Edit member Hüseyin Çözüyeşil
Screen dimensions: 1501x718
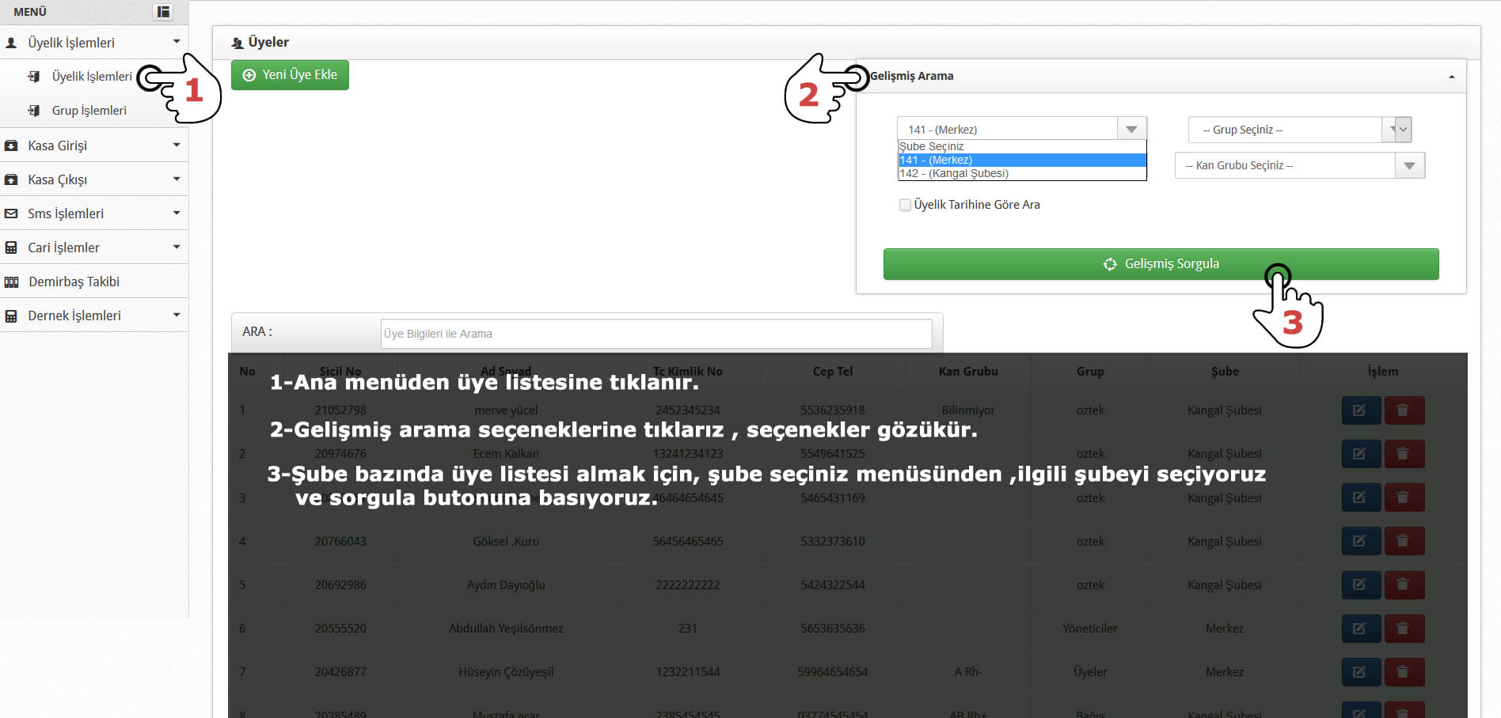pos(1361,672)
